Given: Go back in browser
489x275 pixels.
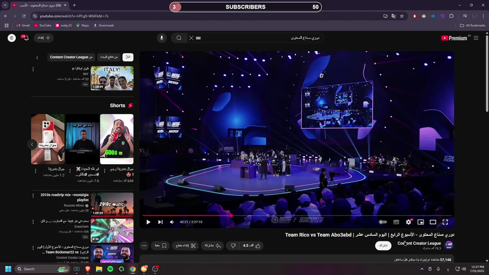Looking at the screenshot, I should [x=5, y=16].
